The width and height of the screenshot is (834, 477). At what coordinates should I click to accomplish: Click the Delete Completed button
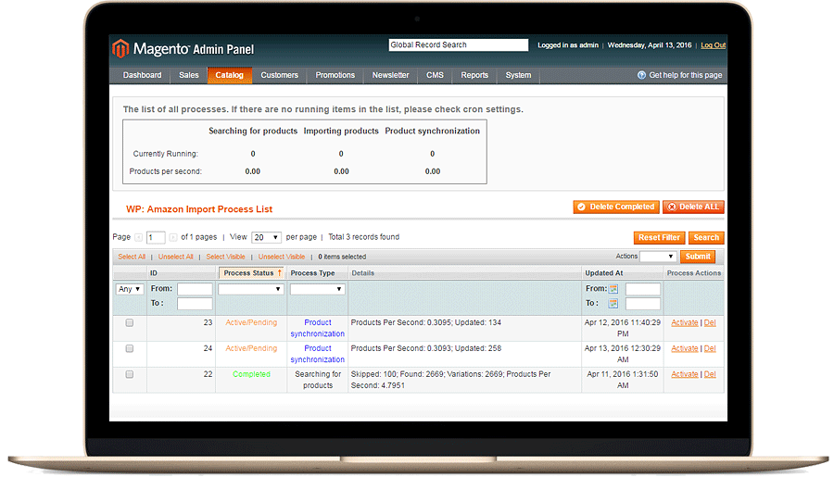tap(616, 207)
